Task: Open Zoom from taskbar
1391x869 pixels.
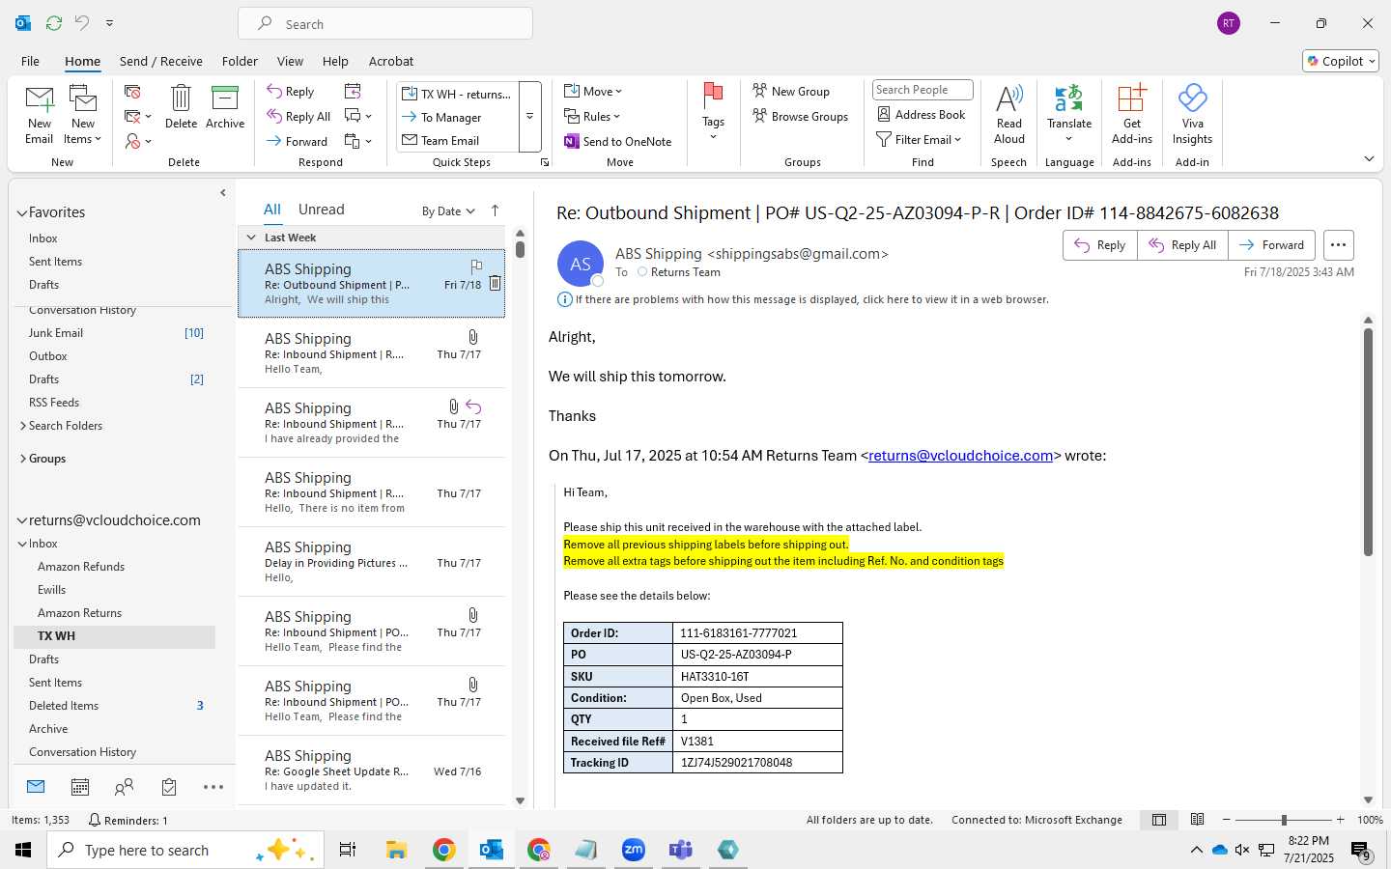Action: tap(634, 850)
